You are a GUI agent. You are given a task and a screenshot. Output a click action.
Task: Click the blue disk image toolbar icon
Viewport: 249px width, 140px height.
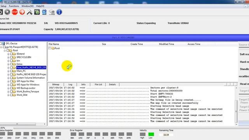(x=44, y=12)
